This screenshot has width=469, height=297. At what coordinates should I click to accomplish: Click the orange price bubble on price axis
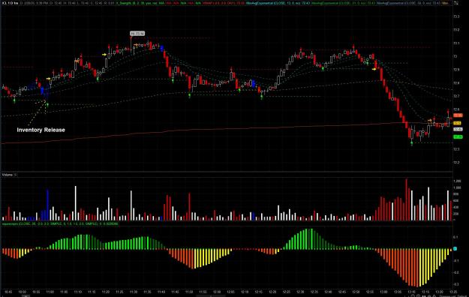(458, 115)
